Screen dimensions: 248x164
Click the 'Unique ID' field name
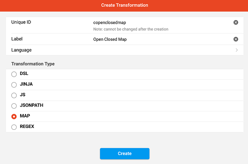click(21, 22)
